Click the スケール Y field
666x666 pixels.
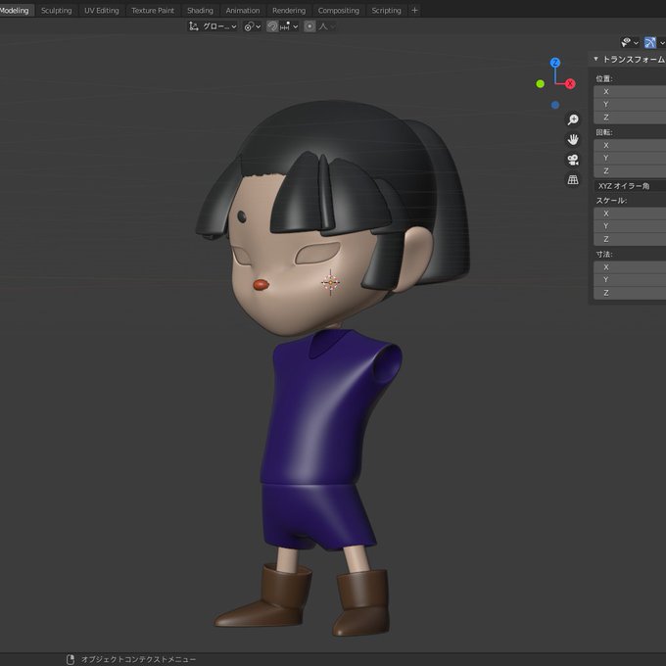point(630,226)
